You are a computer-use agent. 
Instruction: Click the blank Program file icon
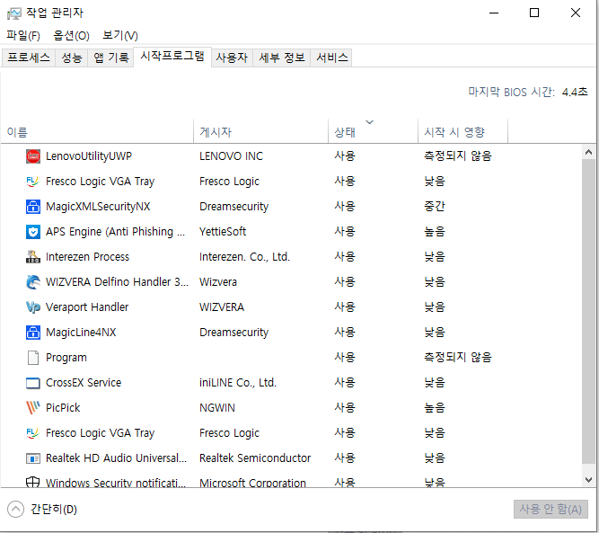[x=33, y=358]
